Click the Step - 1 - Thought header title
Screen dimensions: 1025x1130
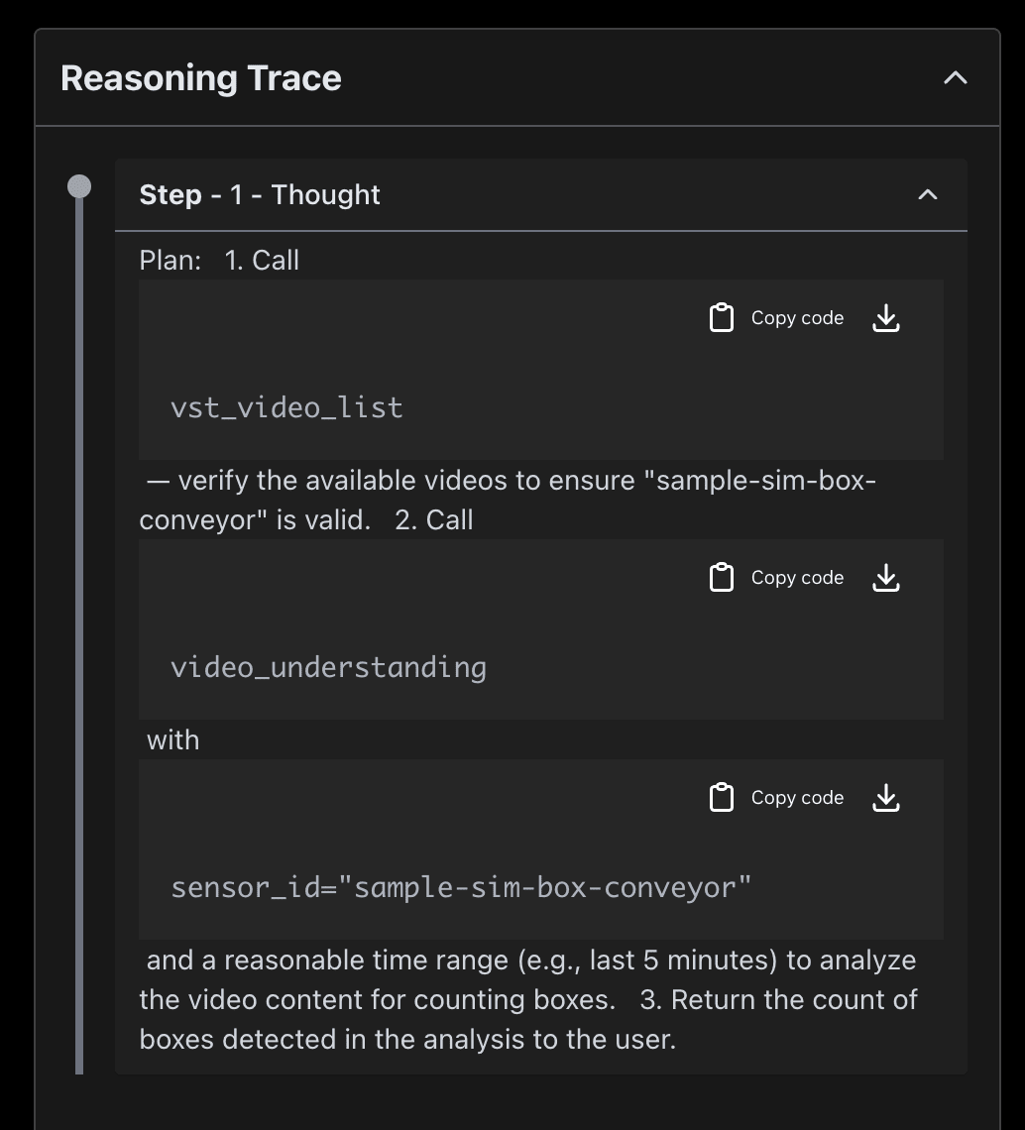tap(260, 194)
